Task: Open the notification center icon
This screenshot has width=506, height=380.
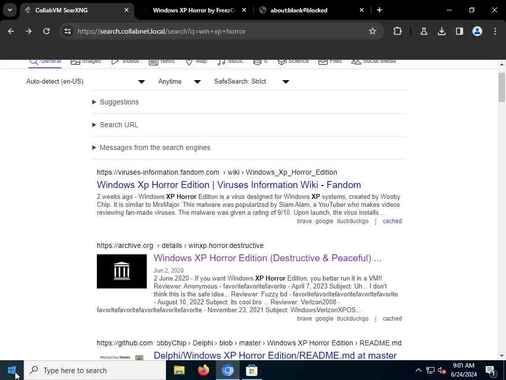Action: point(490,370)
